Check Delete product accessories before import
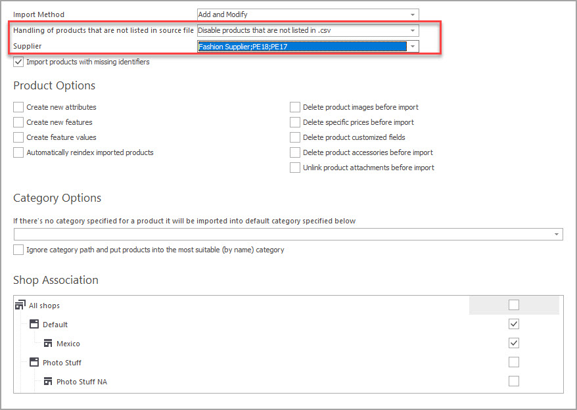The width and height of the screenshot is (577, 410). [x=295, y=152]
